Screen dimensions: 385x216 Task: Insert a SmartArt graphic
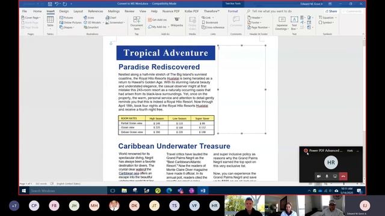91,28
